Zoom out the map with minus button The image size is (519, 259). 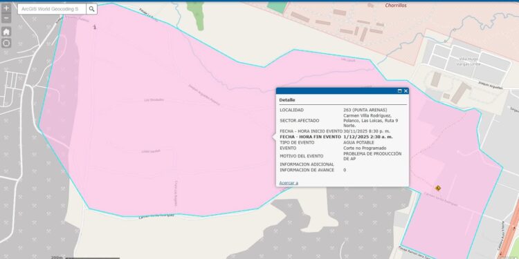pos(6,18)
